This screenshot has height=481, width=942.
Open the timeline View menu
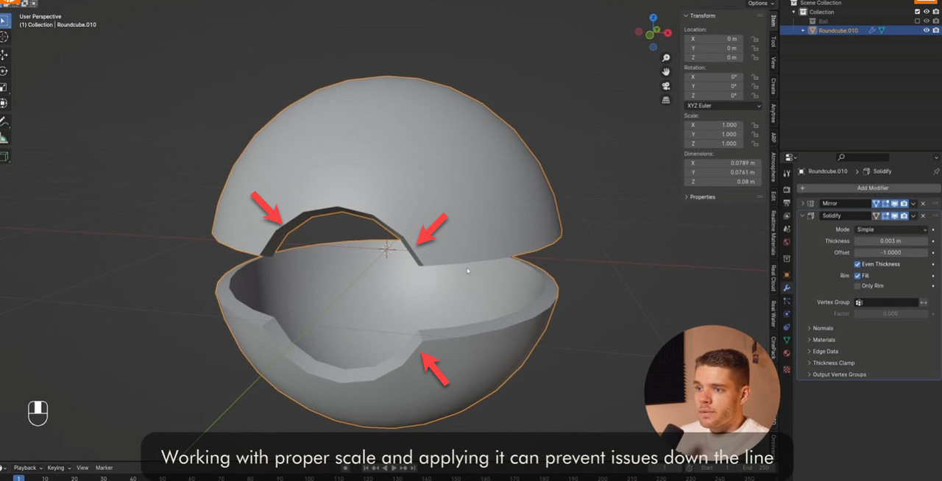[82, 468]
